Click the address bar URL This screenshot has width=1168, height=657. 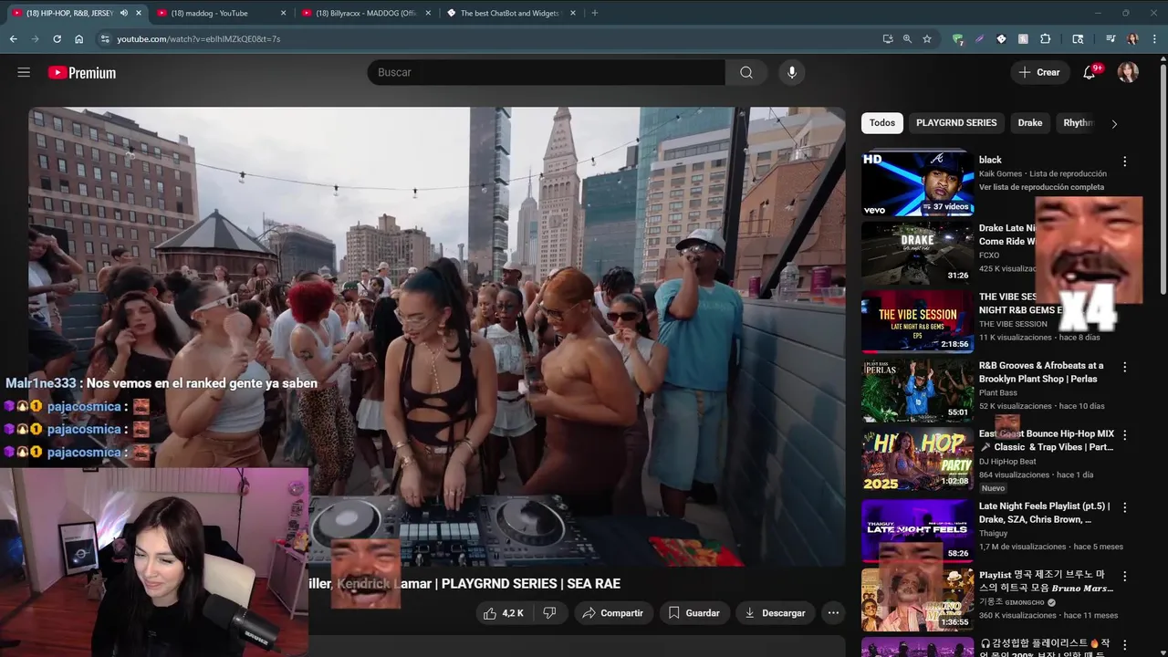(198, 39)
